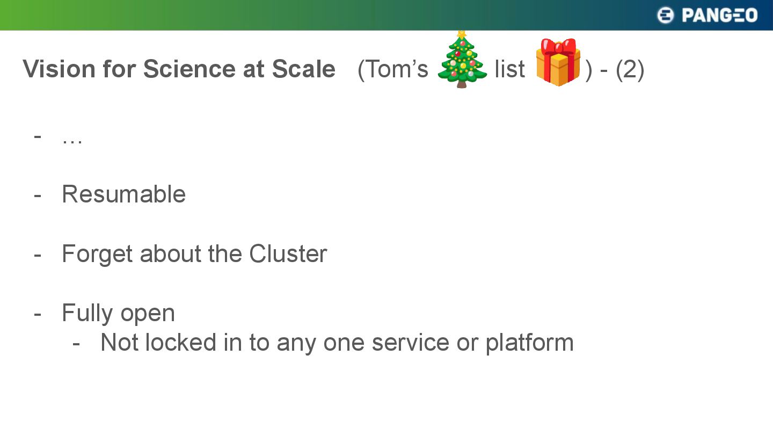The image size is (773, 435).
Task: Click the dash before "Fully open"
Action: pyautogui.click(x=38, y=314)
